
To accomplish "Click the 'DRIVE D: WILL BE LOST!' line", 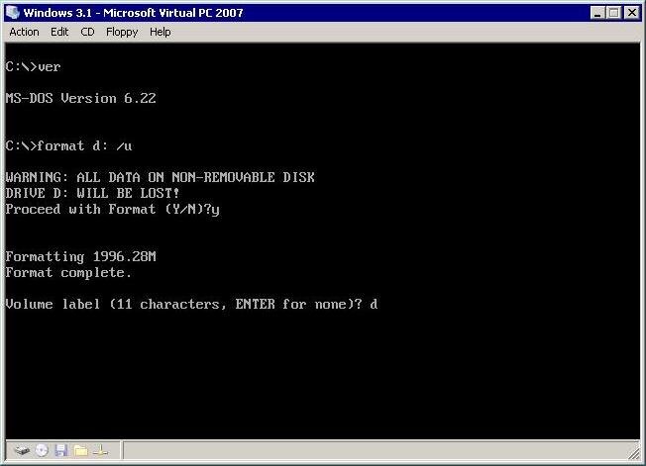I will click(93, 193).
